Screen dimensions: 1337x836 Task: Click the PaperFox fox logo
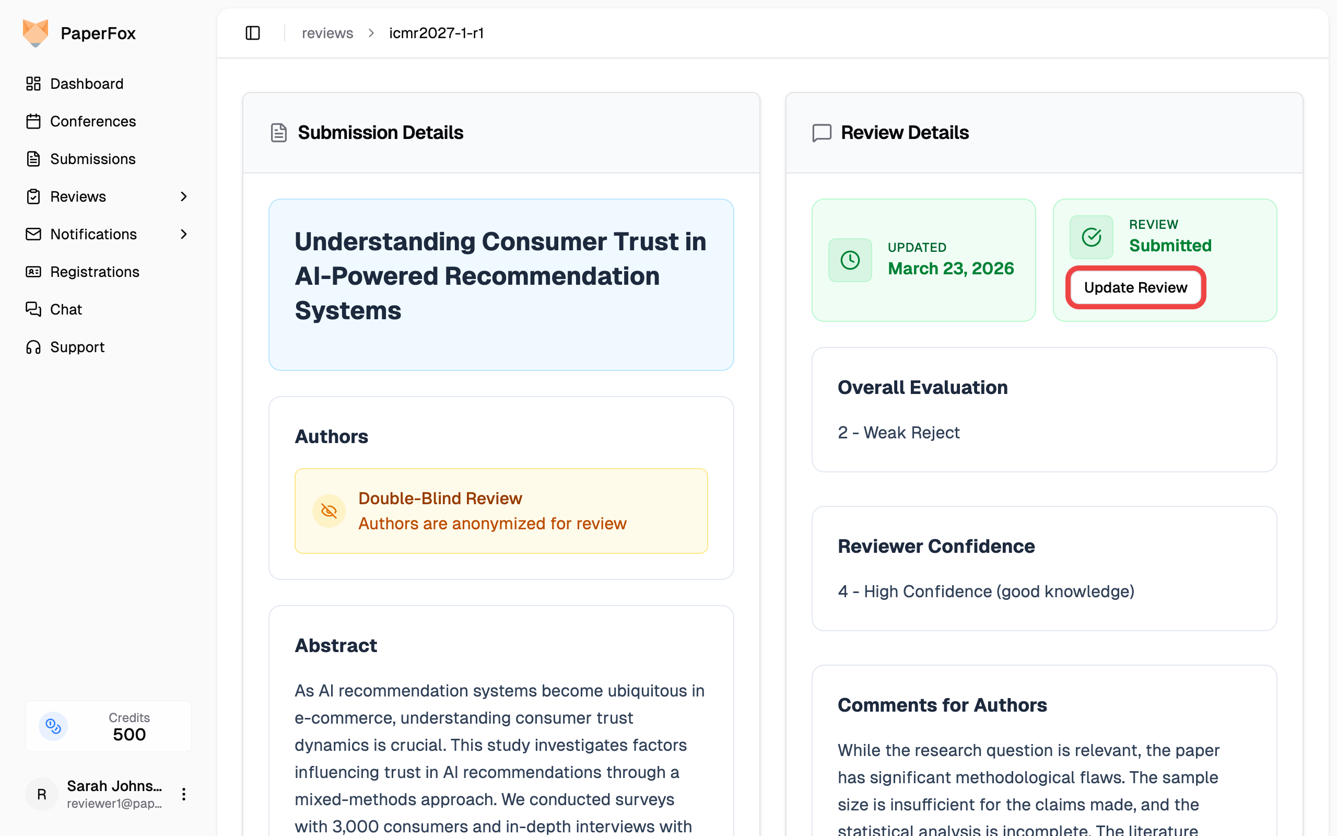36,33
